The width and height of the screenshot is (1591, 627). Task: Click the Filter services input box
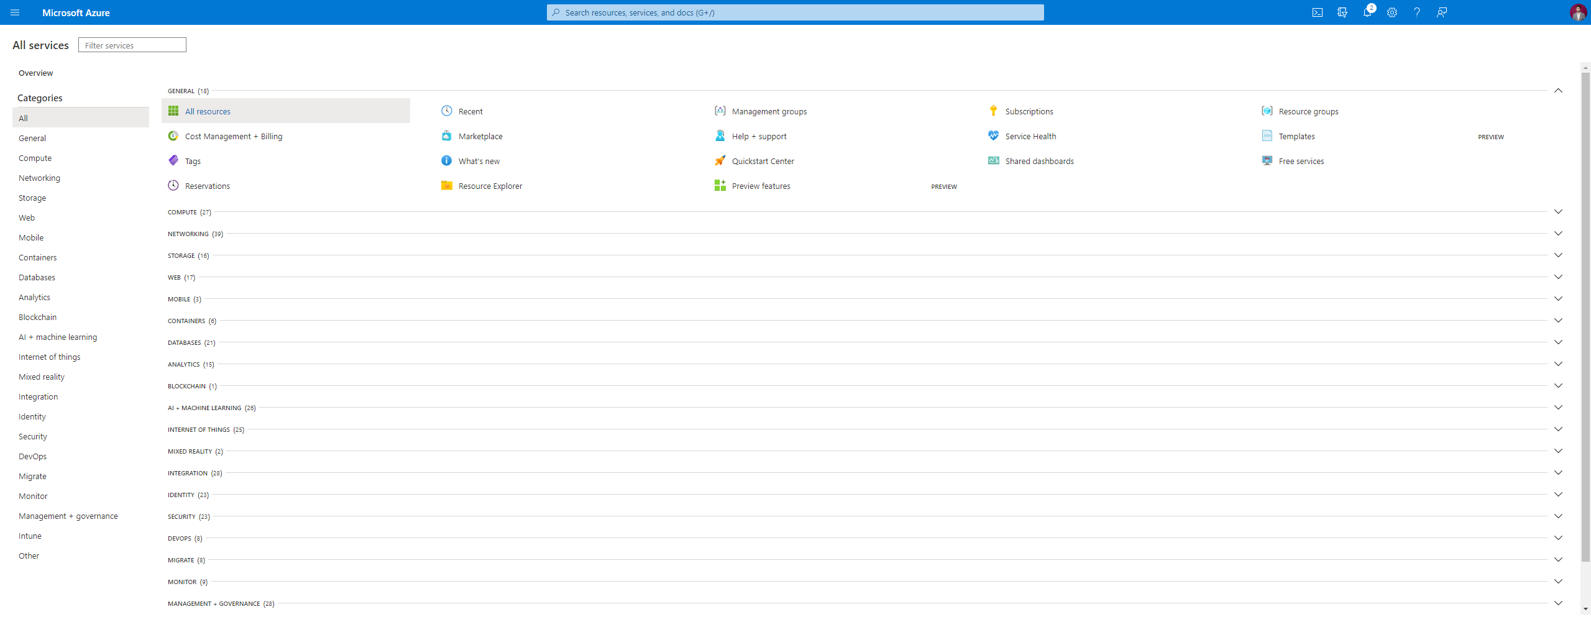(132, 45)
